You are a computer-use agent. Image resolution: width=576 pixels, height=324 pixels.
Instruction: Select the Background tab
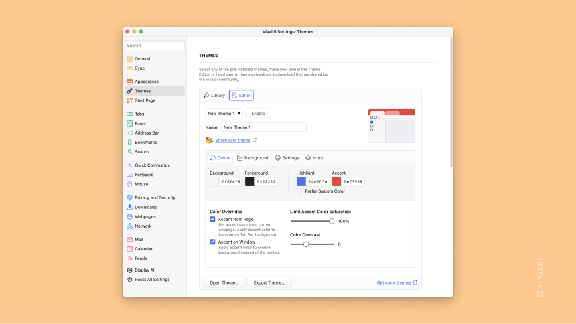coord(253,157)
